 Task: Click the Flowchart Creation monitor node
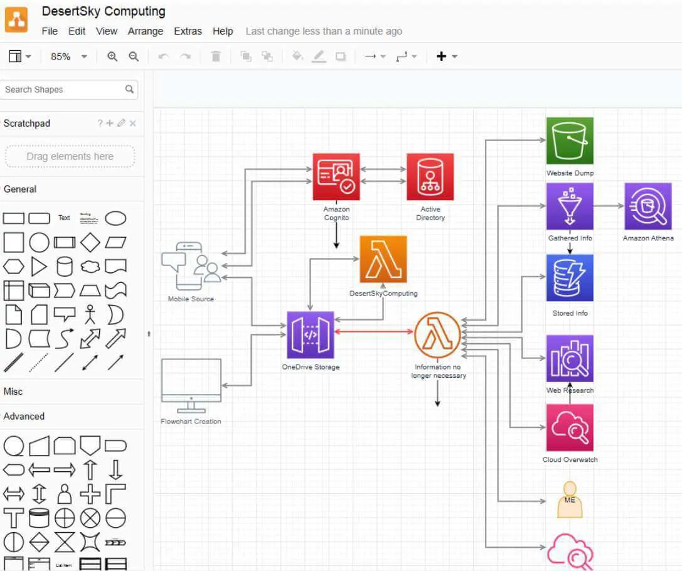pyautogui.click(x=191, y=386)
